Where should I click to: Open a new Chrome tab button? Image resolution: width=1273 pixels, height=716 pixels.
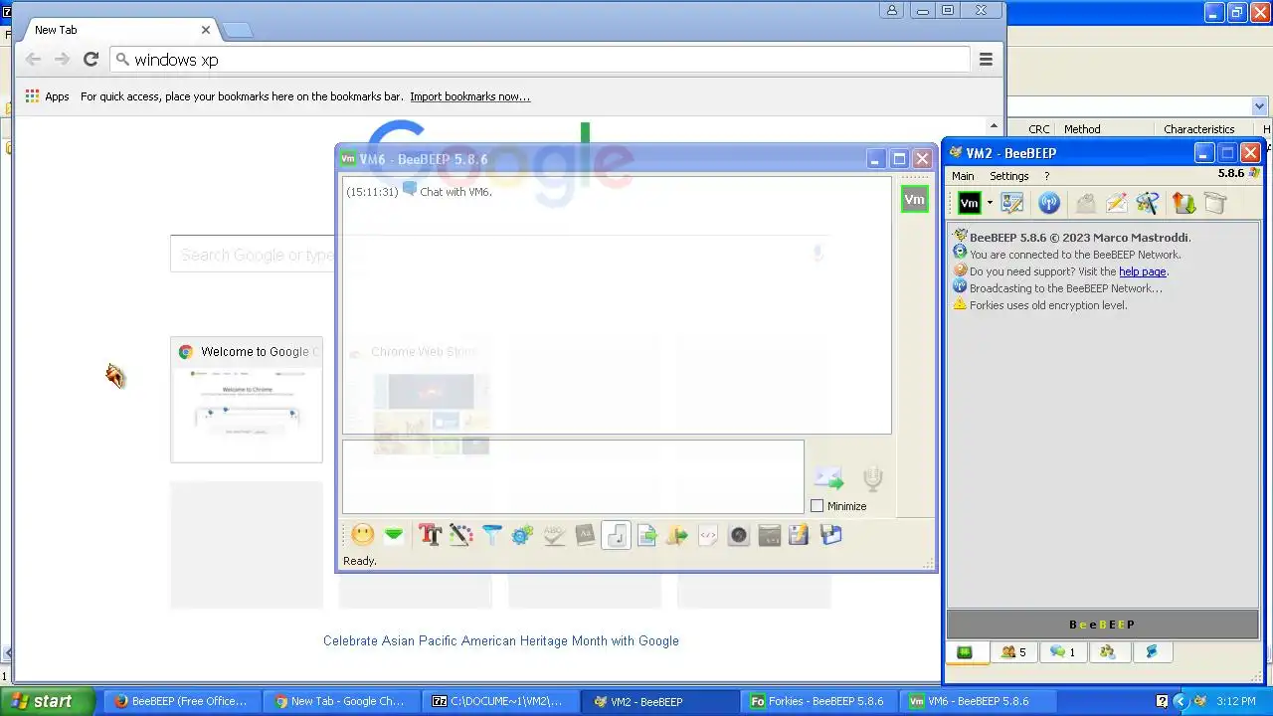pos(237,31)
